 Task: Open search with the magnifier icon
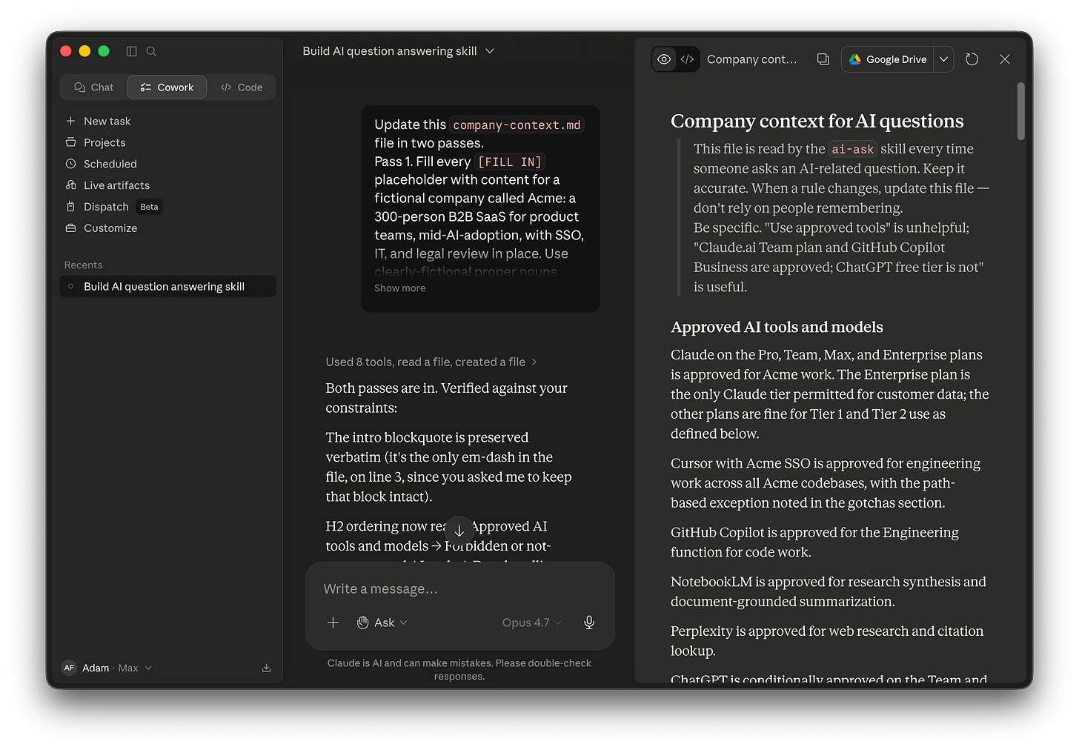pyautogui.click(x=151, y=51)
